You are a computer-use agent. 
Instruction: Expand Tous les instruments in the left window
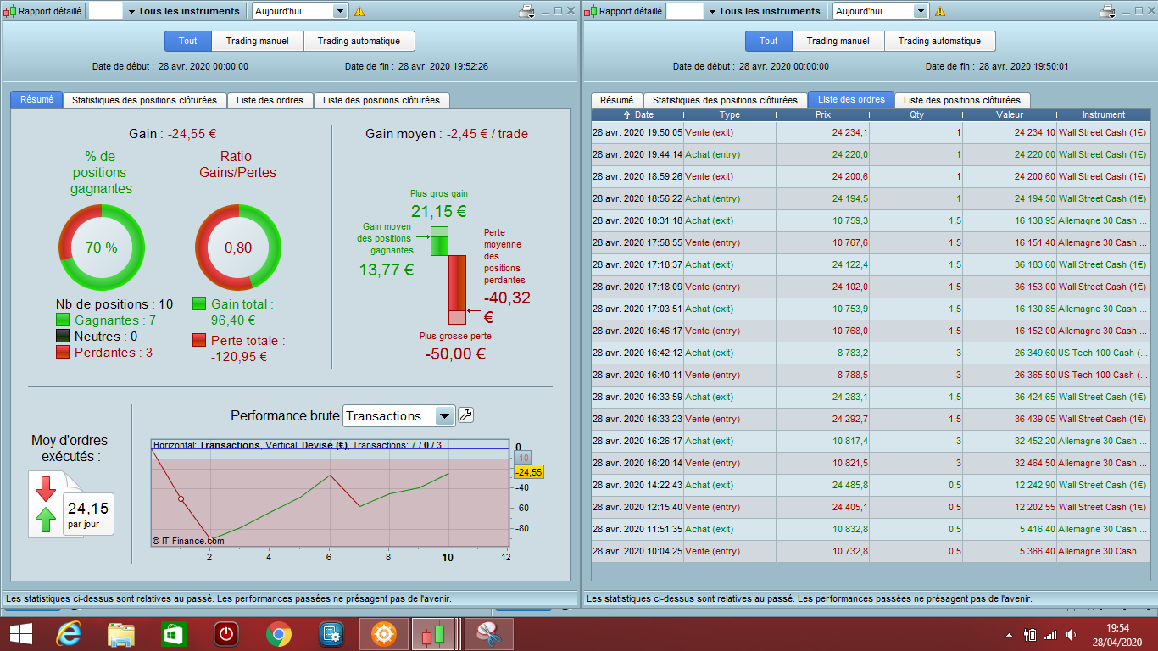pos(184,11)
